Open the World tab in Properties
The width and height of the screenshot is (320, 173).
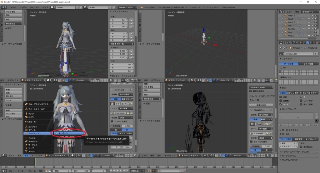coord(297,42)
